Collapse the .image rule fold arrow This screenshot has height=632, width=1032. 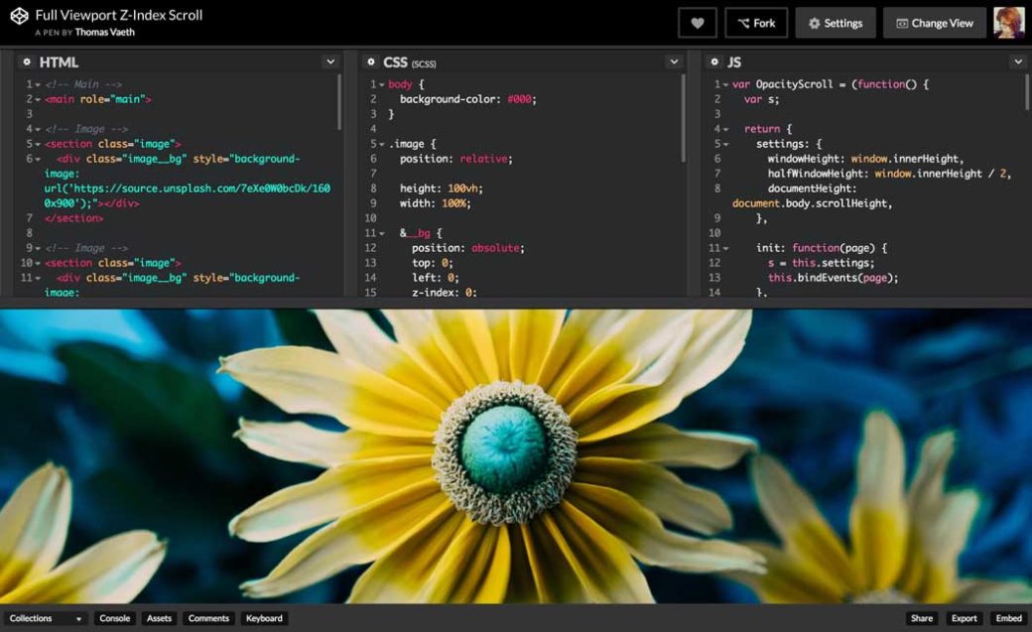click(381, 144)
